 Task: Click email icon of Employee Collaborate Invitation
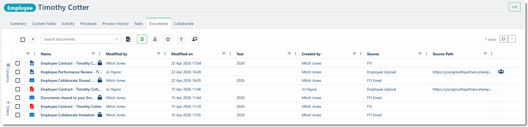(32, 115)
